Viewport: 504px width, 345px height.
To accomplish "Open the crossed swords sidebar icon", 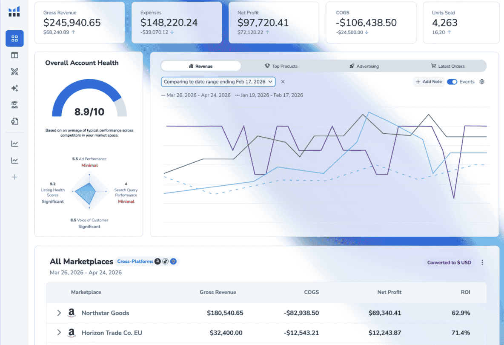I will tap(14, 72).
